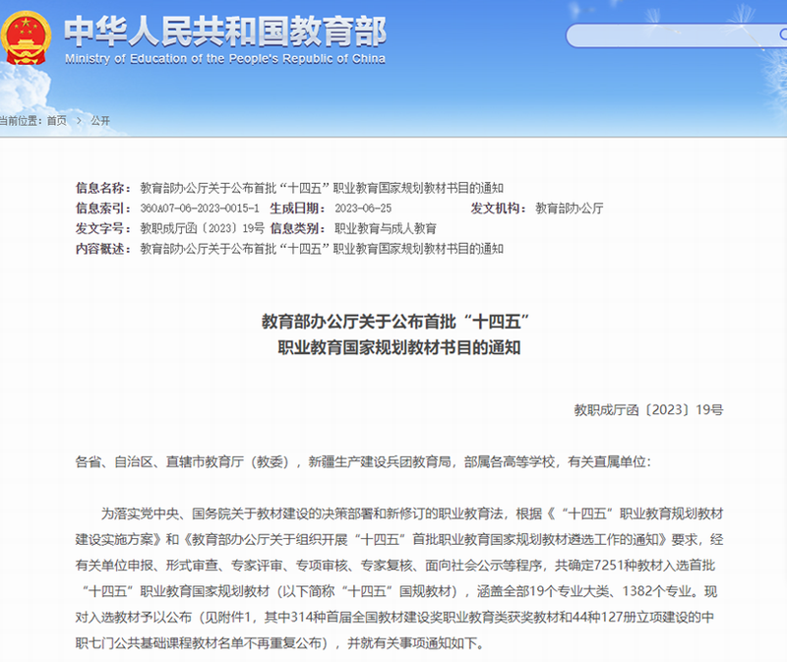Viewport: 787px width, 662px height.
Task: Open the 公开 breadcrumb link
Action: point(100,120)
